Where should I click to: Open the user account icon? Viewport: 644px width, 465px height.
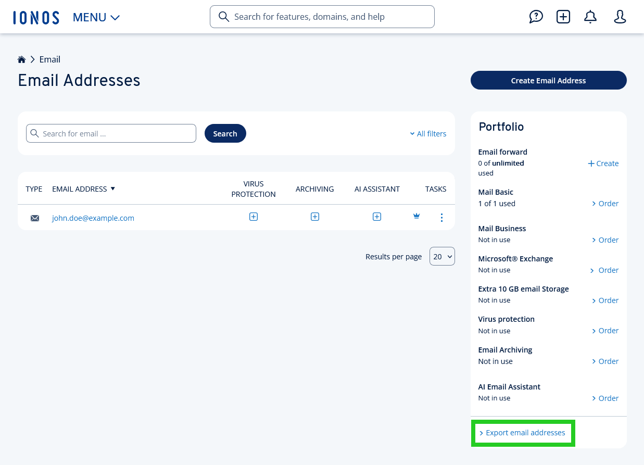(x=620, y=17)
